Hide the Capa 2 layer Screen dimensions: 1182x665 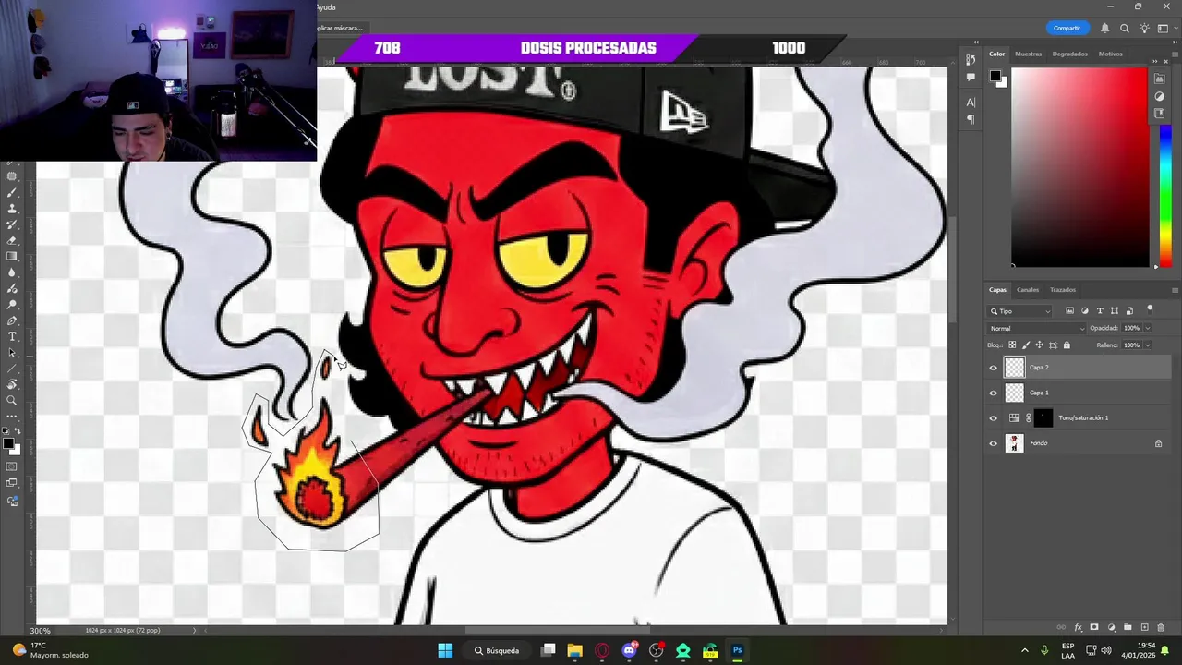point(994,368)
